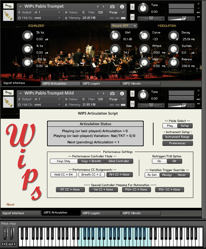
Task: Open Instrument Range setup
Action: 177,137
